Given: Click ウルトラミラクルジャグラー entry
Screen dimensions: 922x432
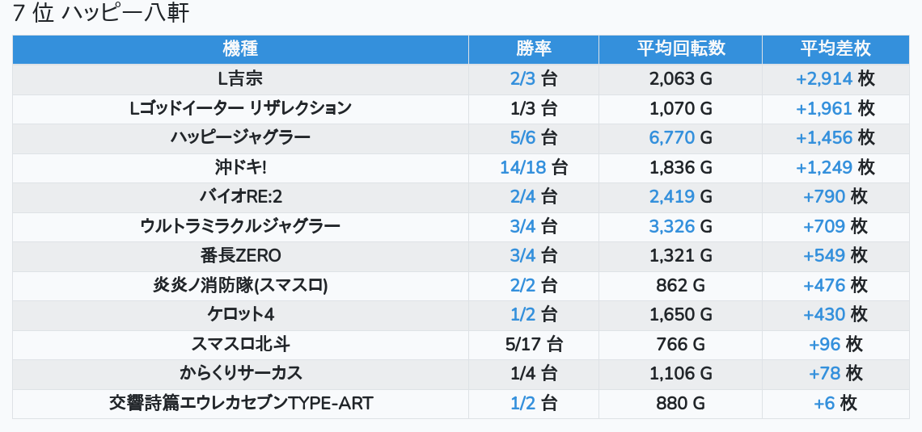Looking at the screenshot, I should coord(240,227).
